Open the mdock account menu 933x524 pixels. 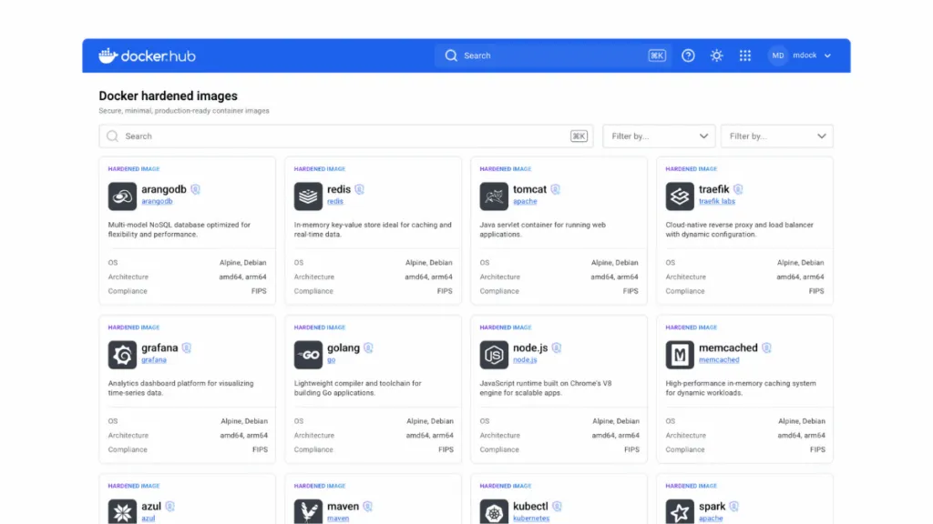[811, 55]
